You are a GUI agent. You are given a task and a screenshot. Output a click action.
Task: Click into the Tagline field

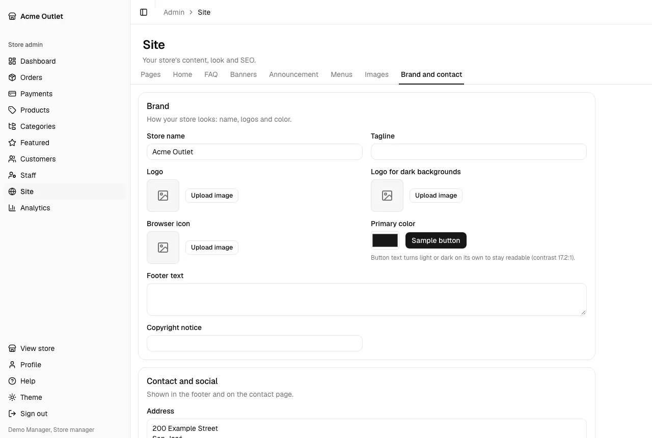(x=479, y=152)
